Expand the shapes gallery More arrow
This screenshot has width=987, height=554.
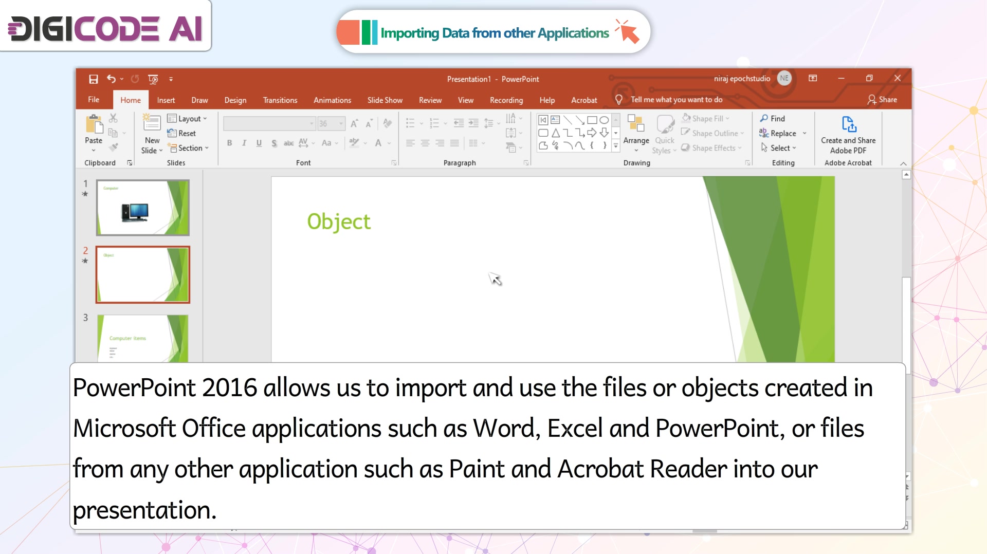coord(616,146)
